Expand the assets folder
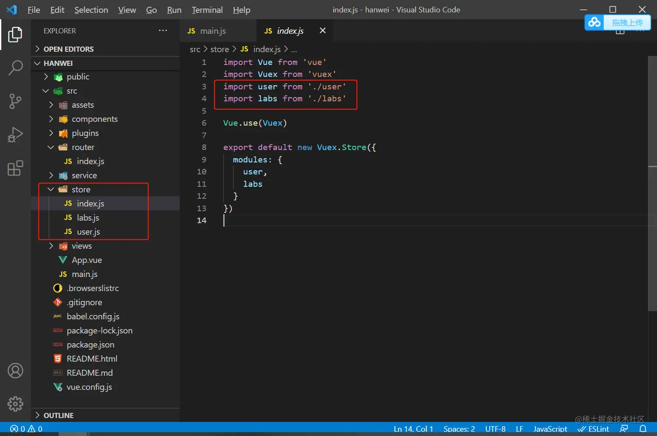Viewport: 657px width, 436px height. [105, 105]
